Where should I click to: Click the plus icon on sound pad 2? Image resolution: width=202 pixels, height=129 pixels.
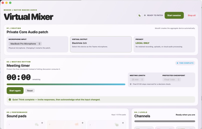click(x=82, y=123)
